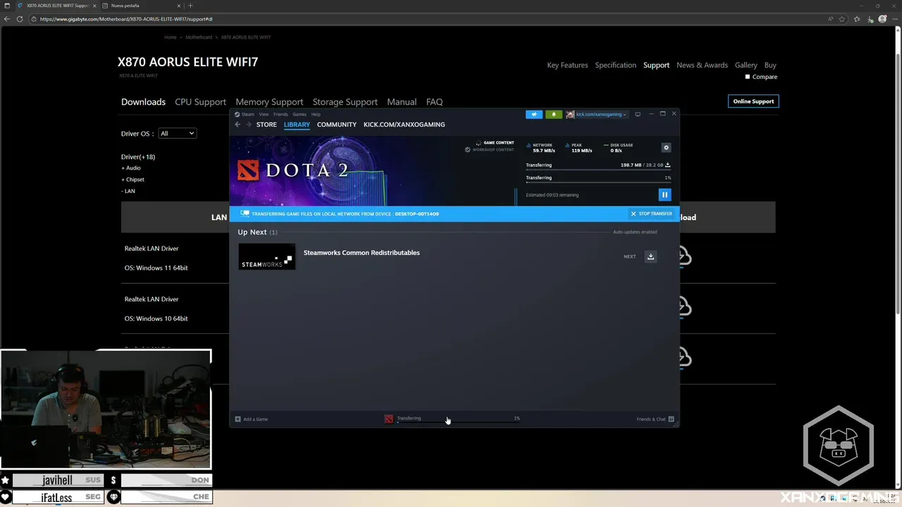Click Driver(+18) heading
This screenshot has width=902, height=507.
(x=138, y=157)
